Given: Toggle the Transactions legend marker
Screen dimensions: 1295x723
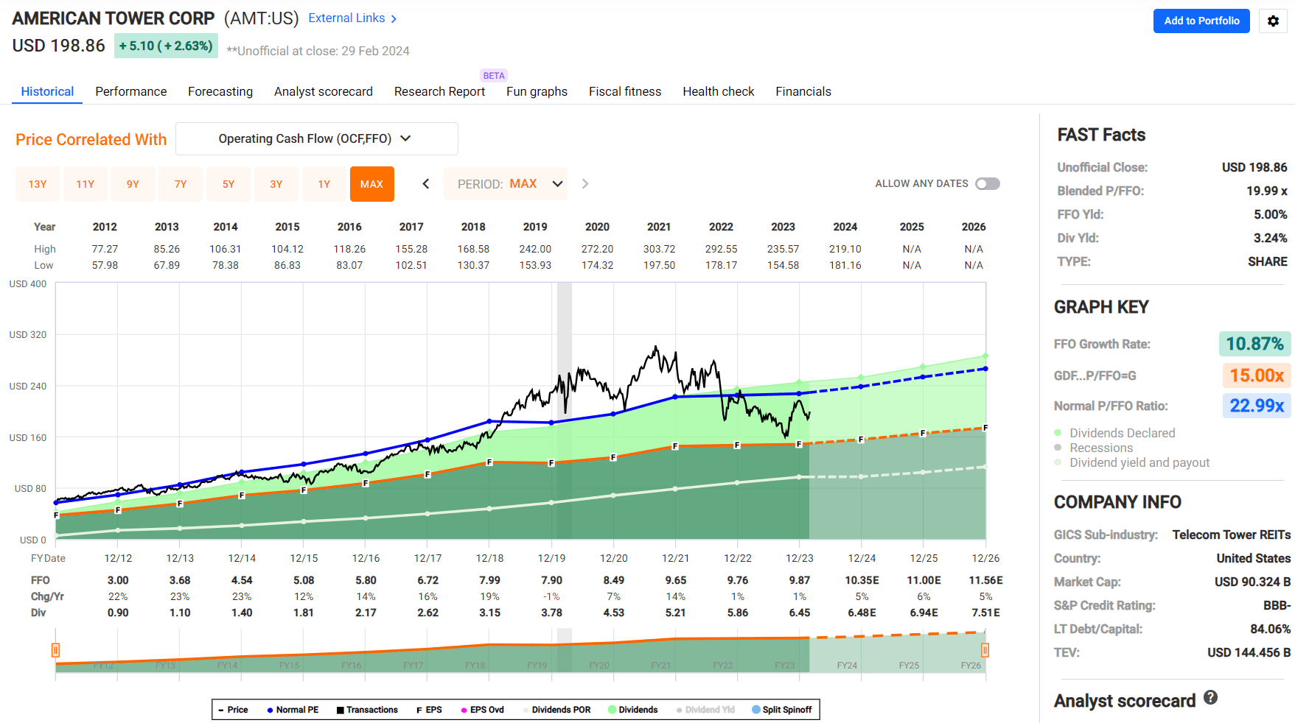Looking at the screenshot, I should 340,709.
